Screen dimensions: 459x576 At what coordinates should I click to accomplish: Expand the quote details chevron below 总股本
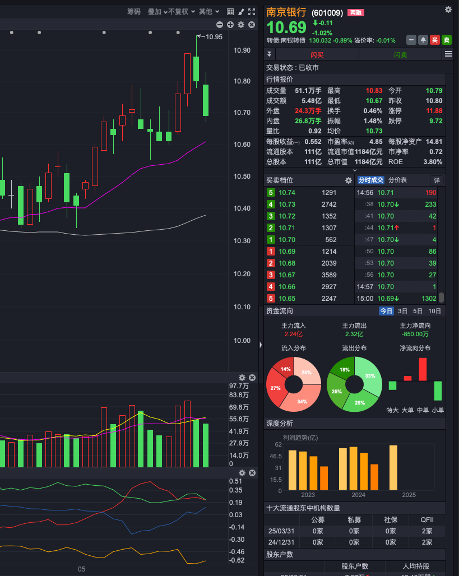355,170
